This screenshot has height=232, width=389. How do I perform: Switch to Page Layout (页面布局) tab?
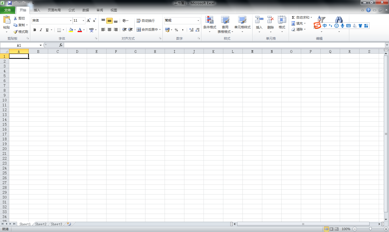pyautogui.click(x=54, y=10)
